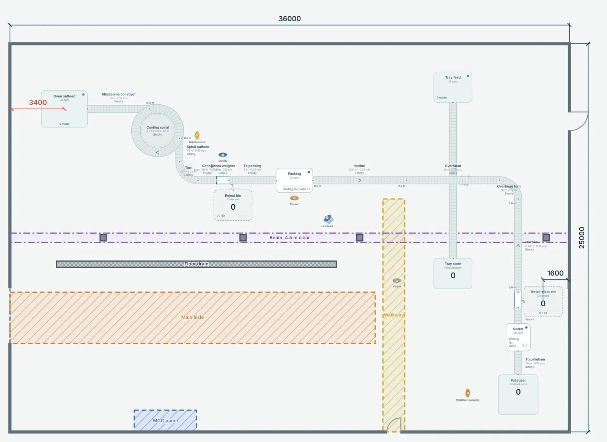Click the Overhead turn label
The width and height of the screenshot is (607, 442).
509,186
